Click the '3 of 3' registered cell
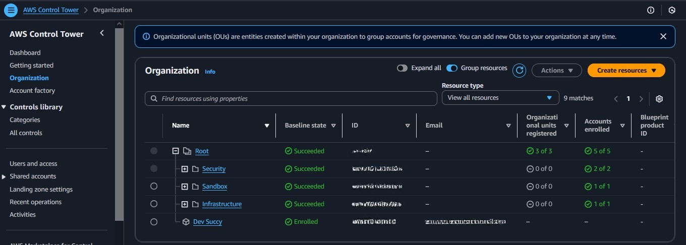Viewport: 686px width, 245px height. [539, 151]
